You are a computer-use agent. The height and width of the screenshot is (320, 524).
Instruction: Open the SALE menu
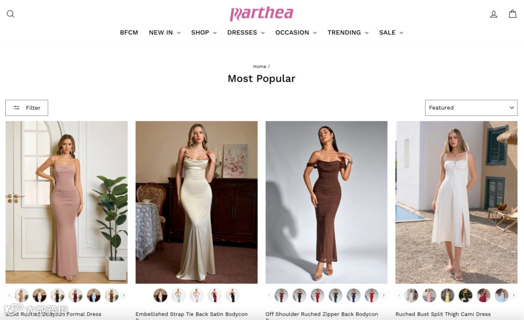[x=391, y=32]
